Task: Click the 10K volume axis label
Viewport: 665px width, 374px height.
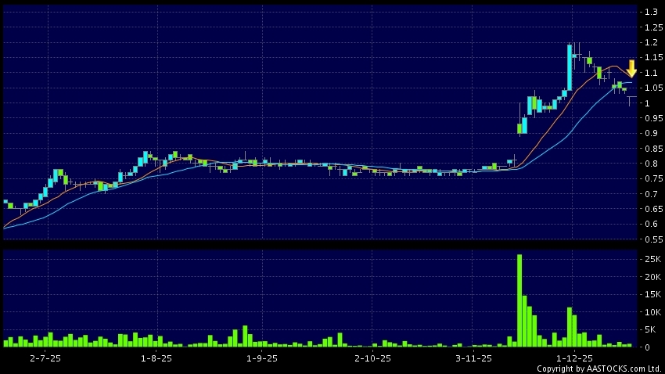Action: 651,311
